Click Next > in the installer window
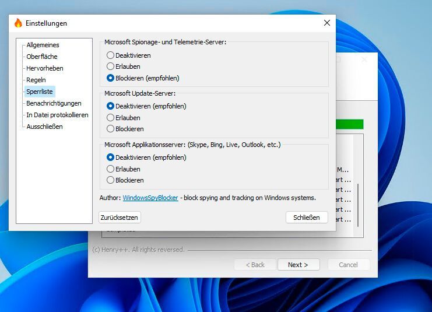 [x=298, y=265]
